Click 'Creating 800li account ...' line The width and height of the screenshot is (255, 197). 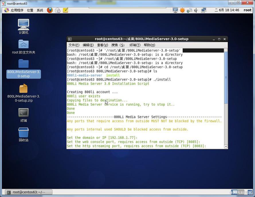coord(92,92)
